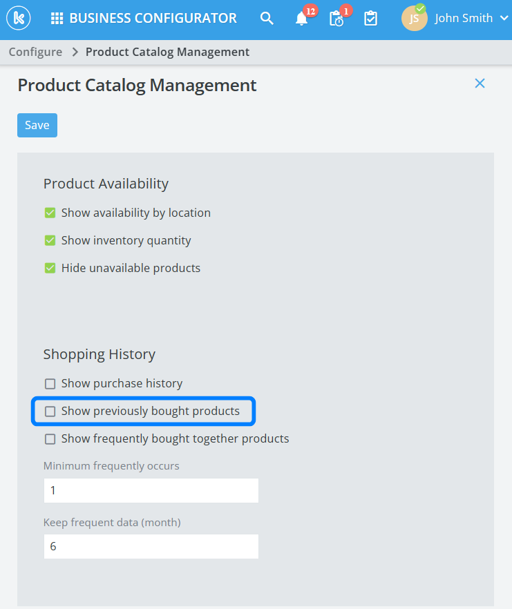Click the JS user avatar
The height and width of the screenshot is (609, 512).
click(414, 19)
